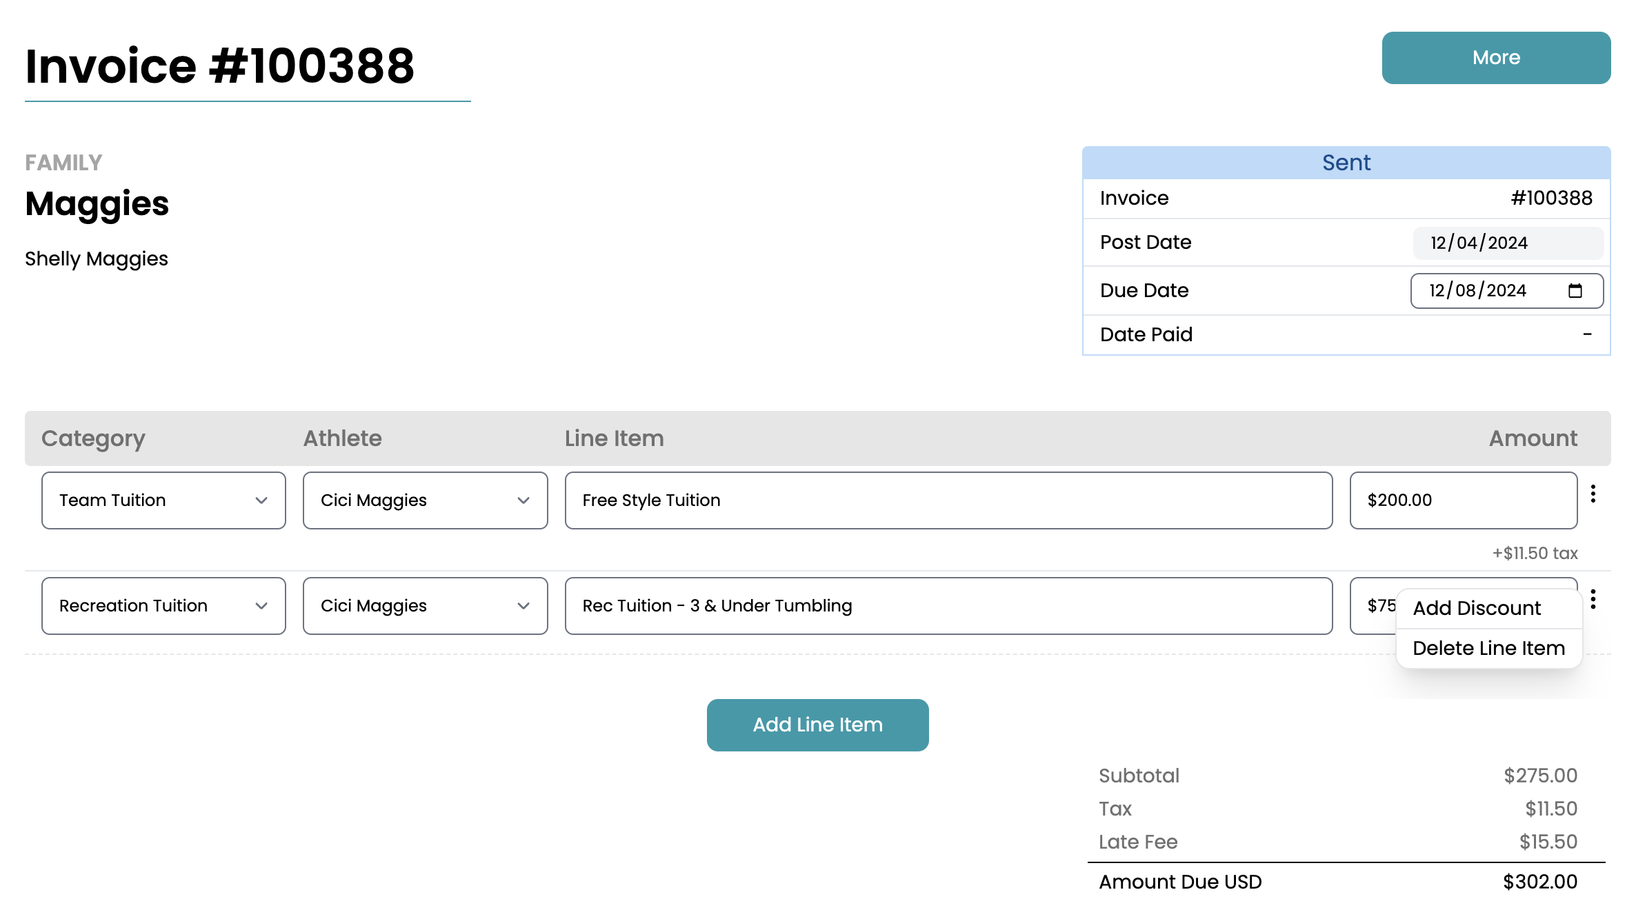Click the Invoice #100388 title
The width and height of the screenshot is (1636, 921).
[220, 66]
